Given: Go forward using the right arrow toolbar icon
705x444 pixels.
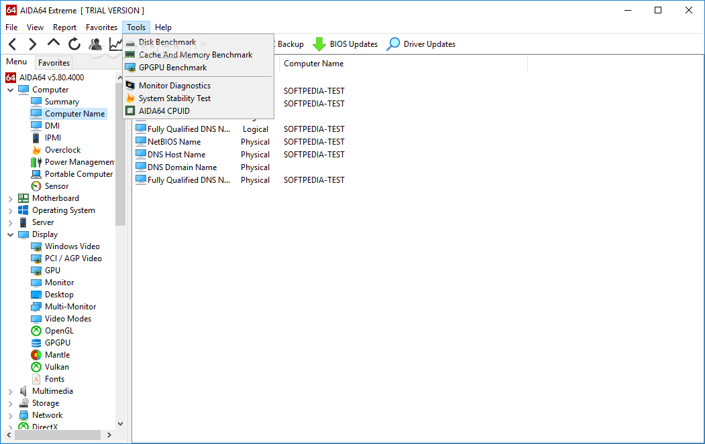Looking at the screenshot, I should 32,44.
